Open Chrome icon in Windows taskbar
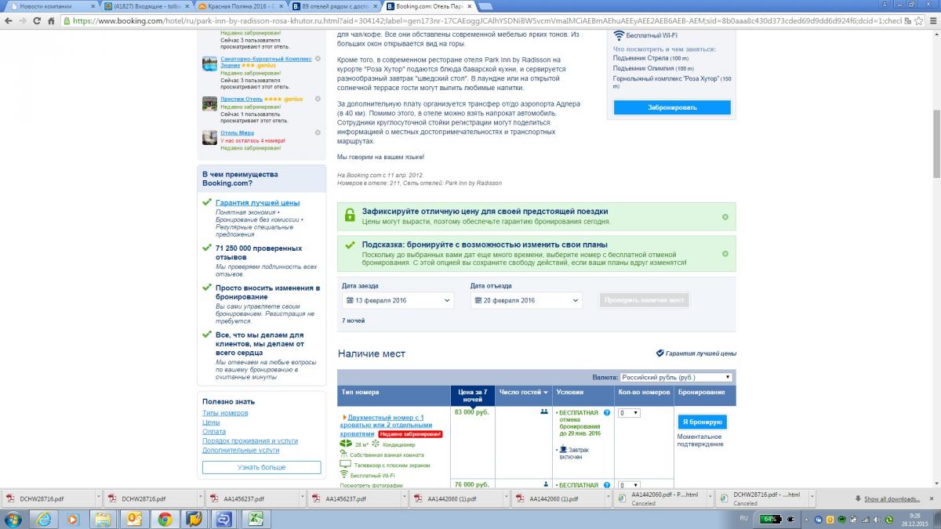 (x=165, y=519)
